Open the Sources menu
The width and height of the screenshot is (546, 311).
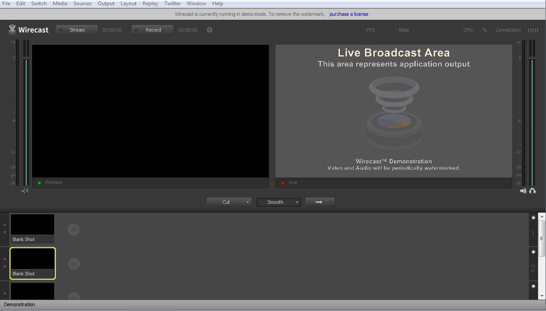(82, 3)
